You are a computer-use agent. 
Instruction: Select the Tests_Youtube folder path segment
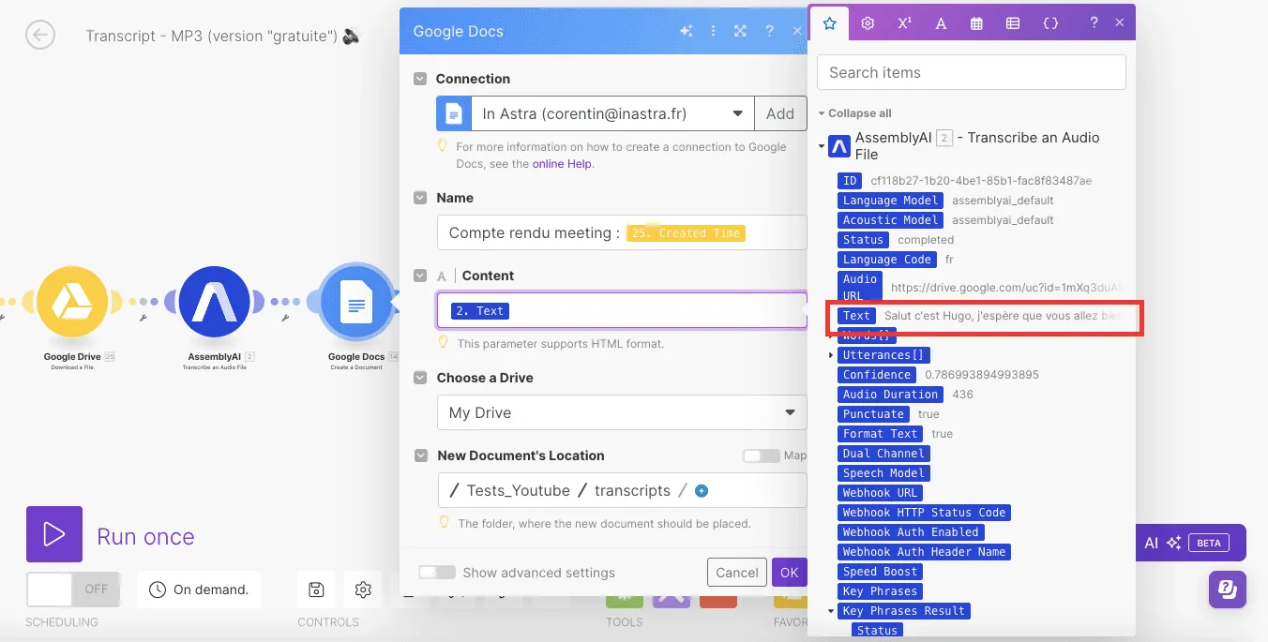coord(518,491)
